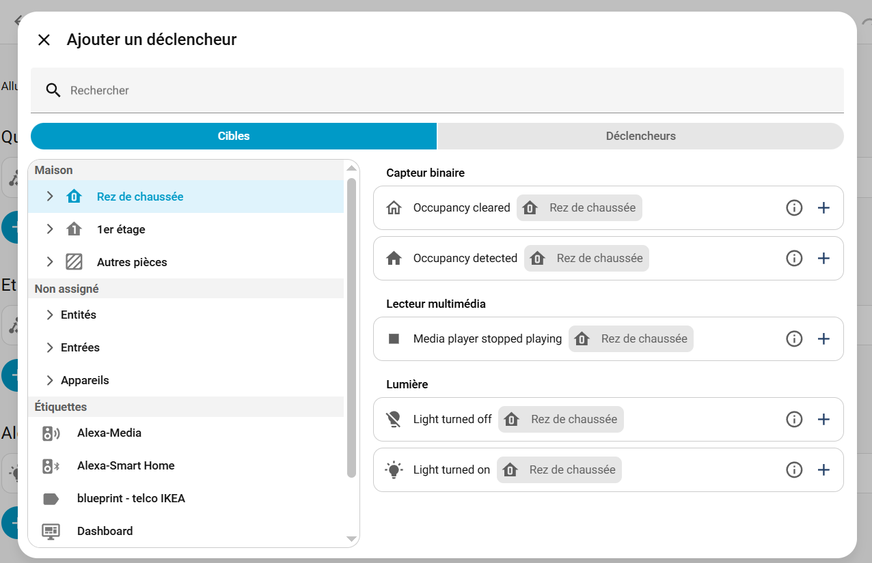Add the Occupancy detected trigger via plus
The height and width of the screenshot is (563, 872).
pyautogui.click(x=823, y=259)
